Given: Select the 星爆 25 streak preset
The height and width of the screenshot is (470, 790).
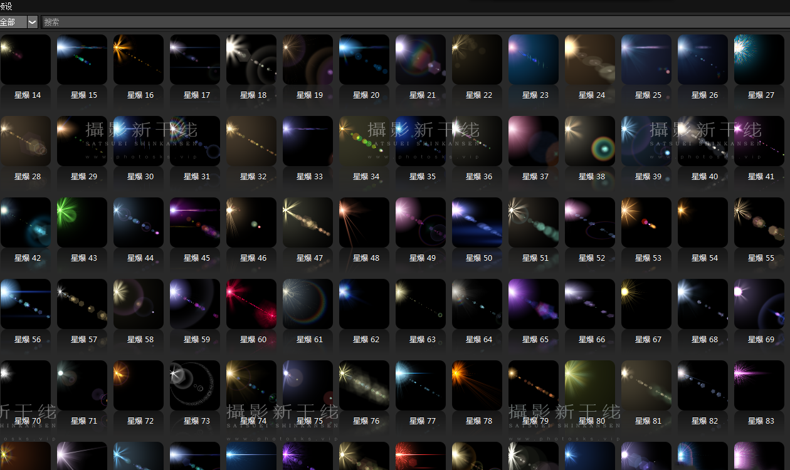Looking at the screenshot, I should coord(646,60).
